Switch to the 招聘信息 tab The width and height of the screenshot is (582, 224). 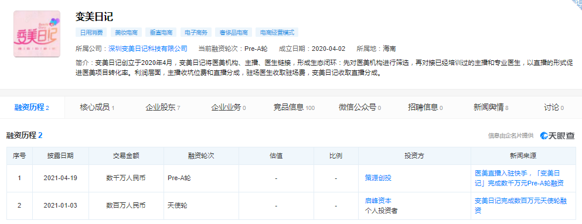[425, 108]
